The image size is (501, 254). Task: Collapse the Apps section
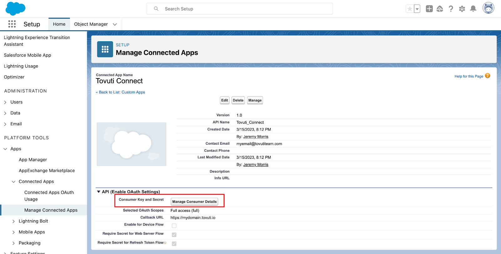(x=5, y=149)
